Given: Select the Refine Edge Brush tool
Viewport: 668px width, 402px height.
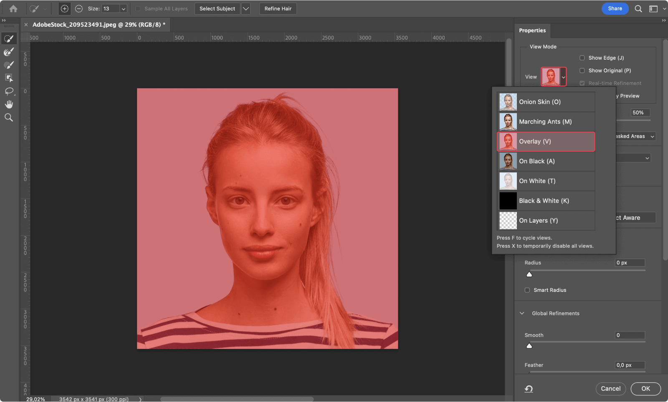Looking at the screenshot, I should click(x=9, y=52).
